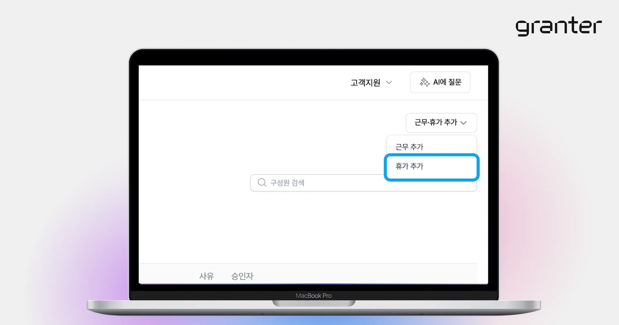Click the 근무·휴가 추가 text label
The height and width of the screenshot is (325, 619).
coord(436,122)
